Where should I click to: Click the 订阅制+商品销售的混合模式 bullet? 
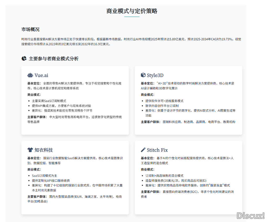coord(164,176)
